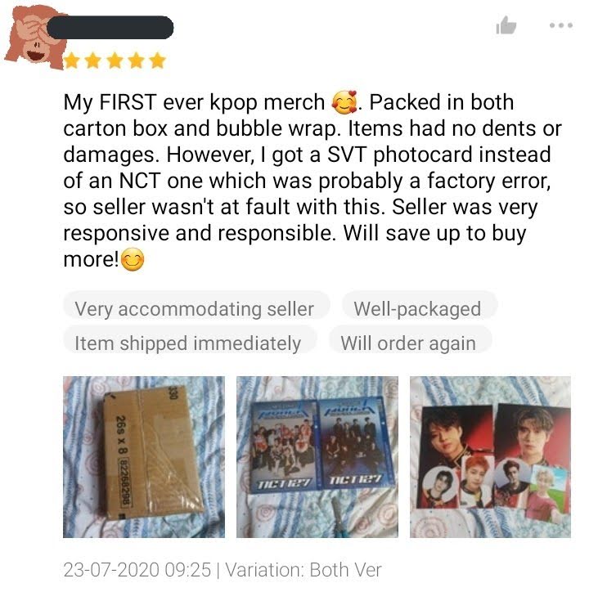Click the 'Variation: Both Ver' label
The image size is (589, 592).
point(303,570)
